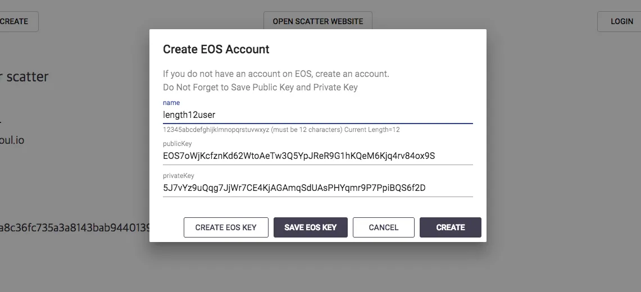Image resolution: width=641 pixels, height=292 pixels.
Task: Click the name field containing length12user
Action: 317,115
